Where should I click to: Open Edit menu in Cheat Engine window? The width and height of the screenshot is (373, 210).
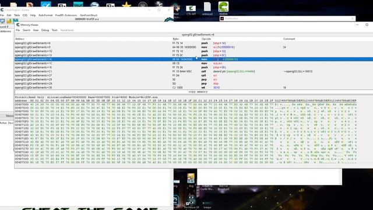coord(9,15)
